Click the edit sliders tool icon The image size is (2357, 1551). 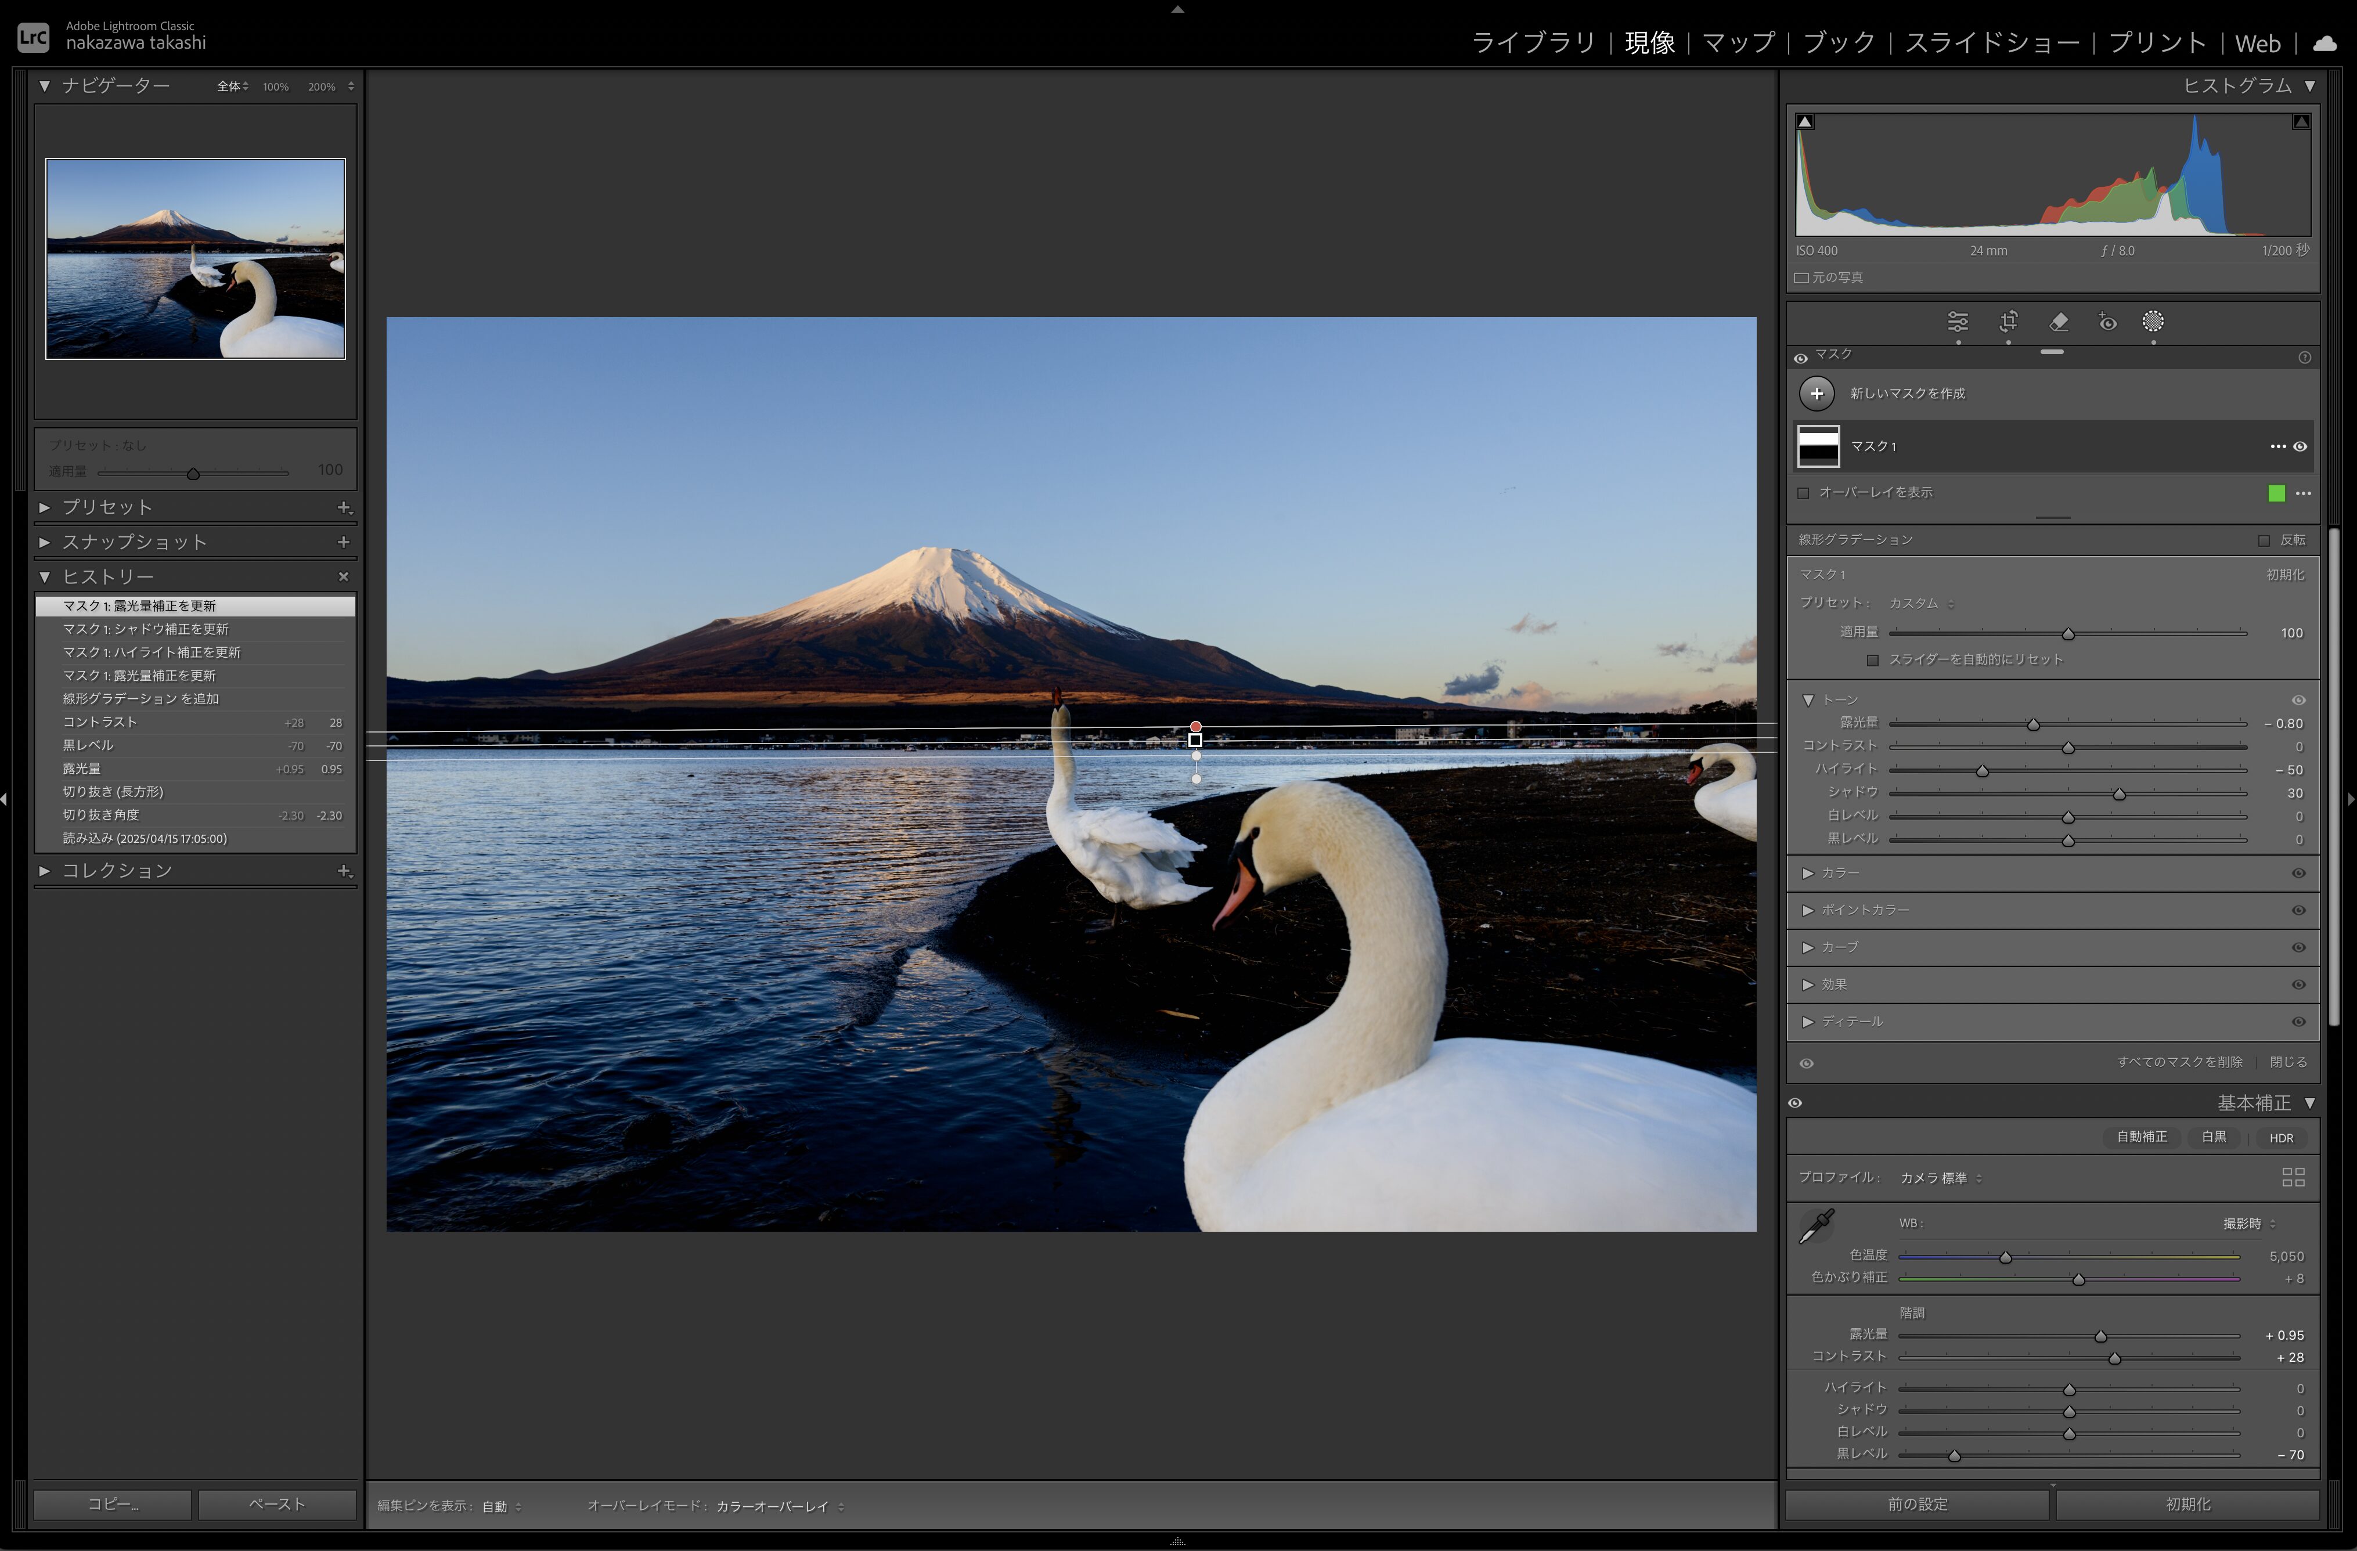(x=1958, y=322)
